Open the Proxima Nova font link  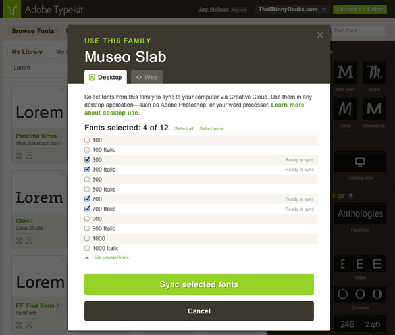(36, 136)
